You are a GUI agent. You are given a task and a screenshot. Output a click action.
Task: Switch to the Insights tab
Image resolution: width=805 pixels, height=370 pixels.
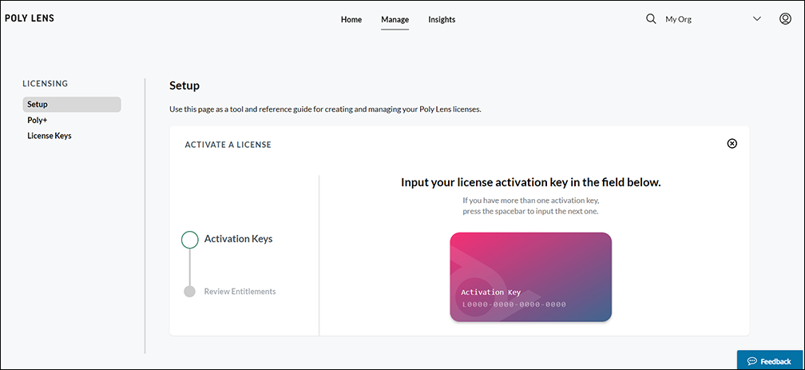[442, 19]
